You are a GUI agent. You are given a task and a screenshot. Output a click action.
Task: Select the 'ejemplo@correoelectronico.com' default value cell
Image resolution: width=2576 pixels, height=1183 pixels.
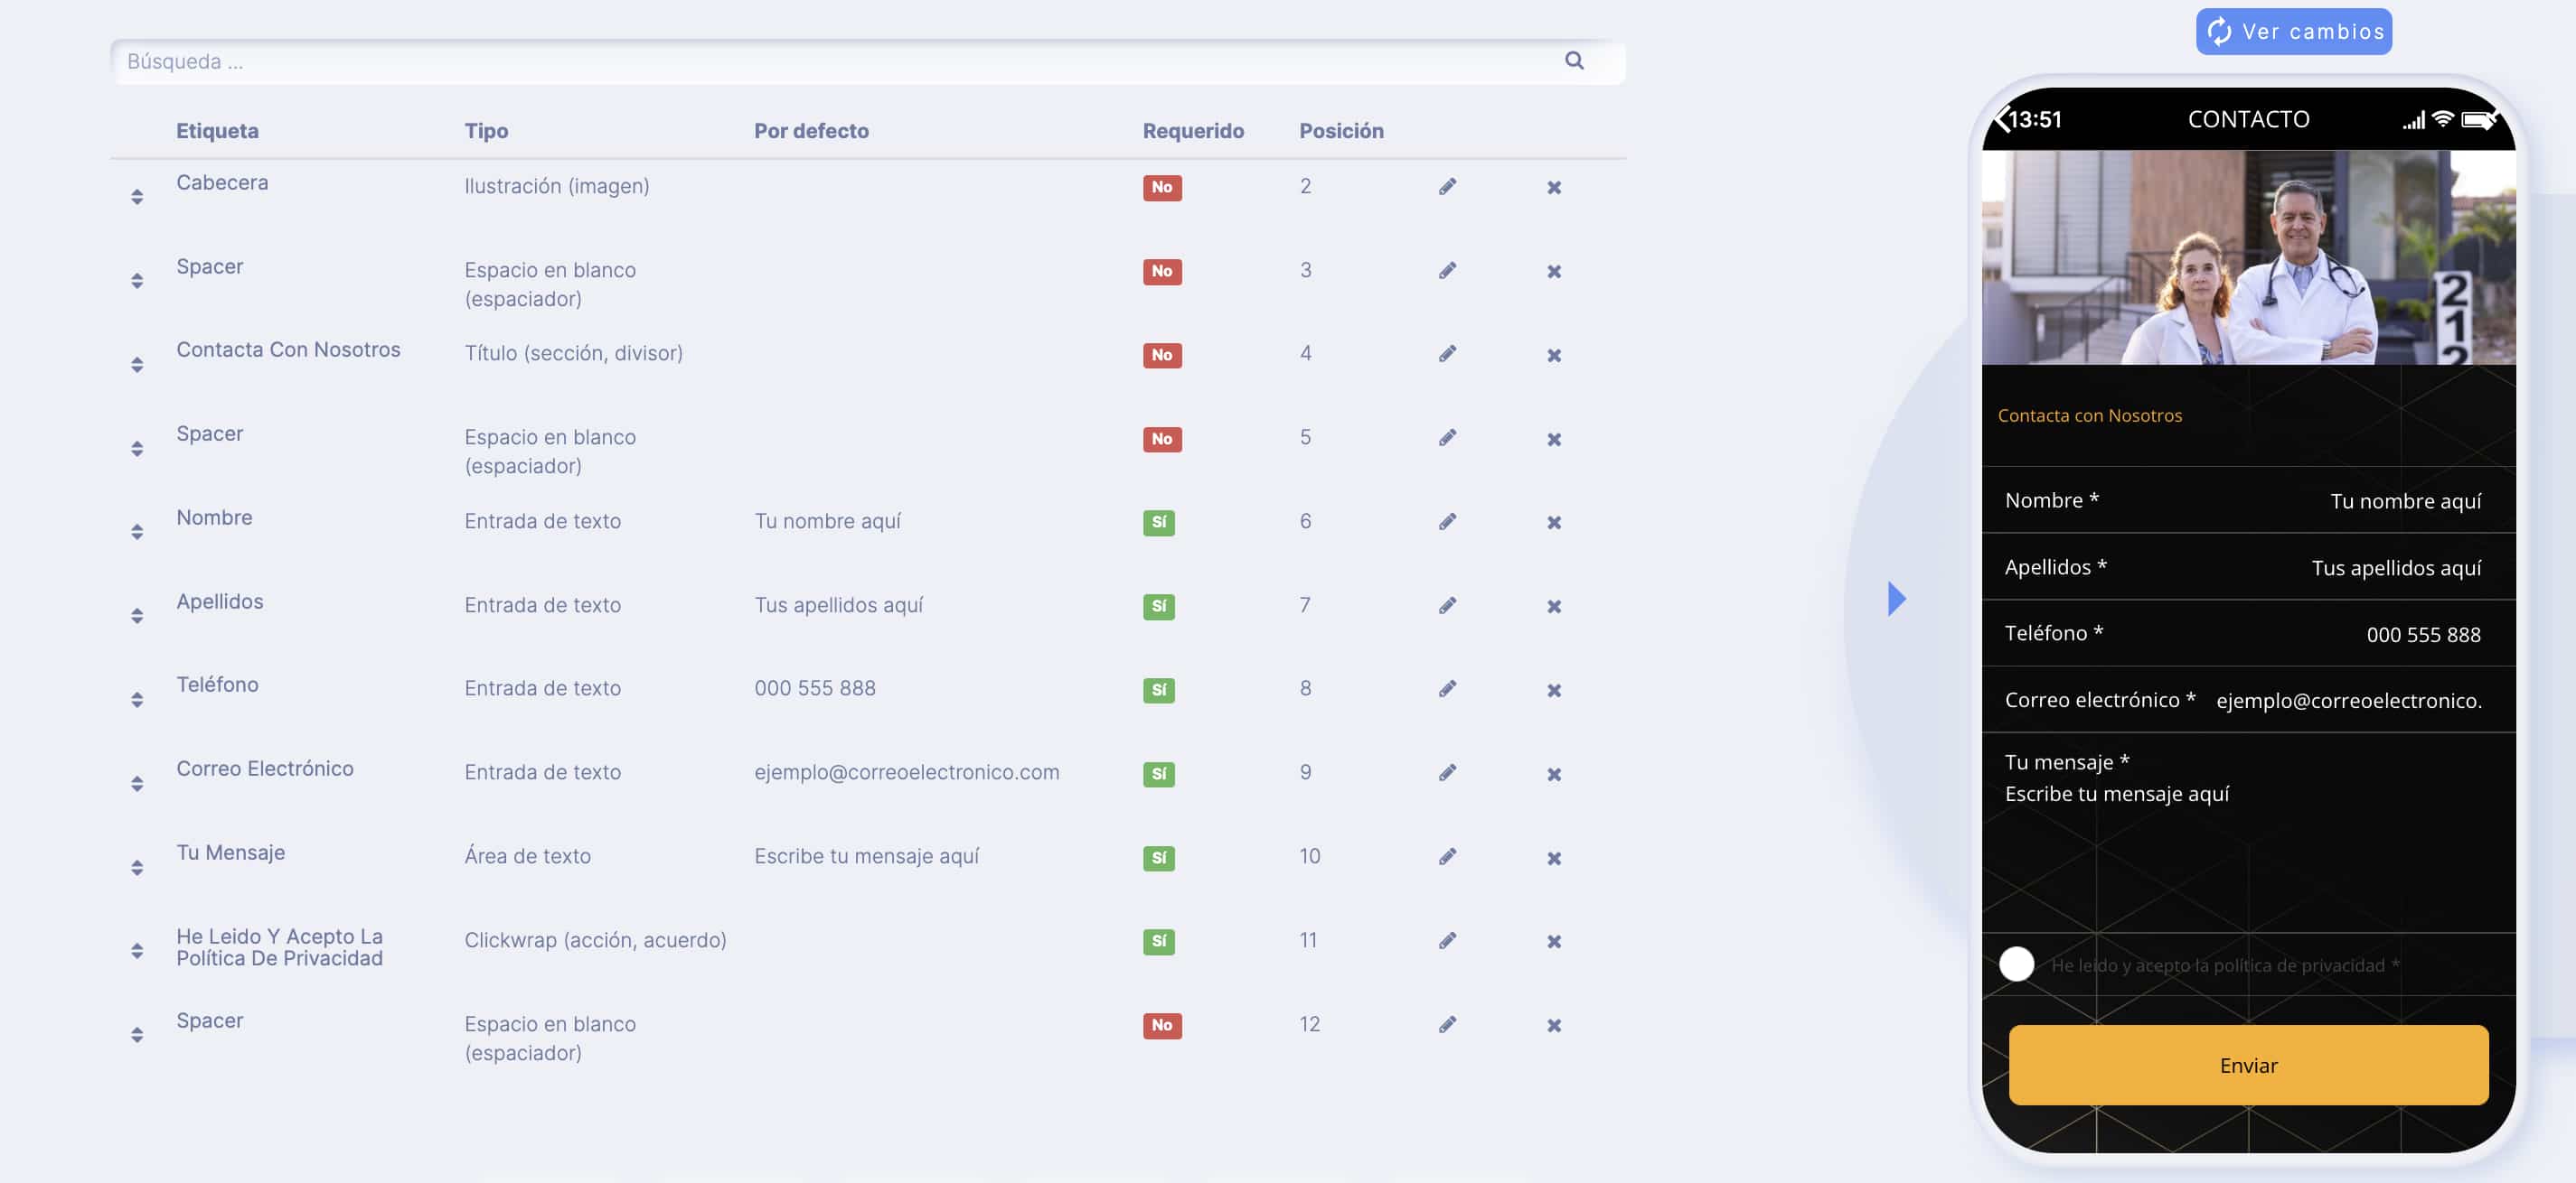pos(906,771)
